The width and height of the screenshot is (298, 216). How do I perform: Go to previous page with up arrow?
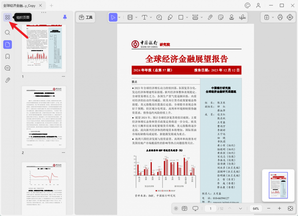230,208
